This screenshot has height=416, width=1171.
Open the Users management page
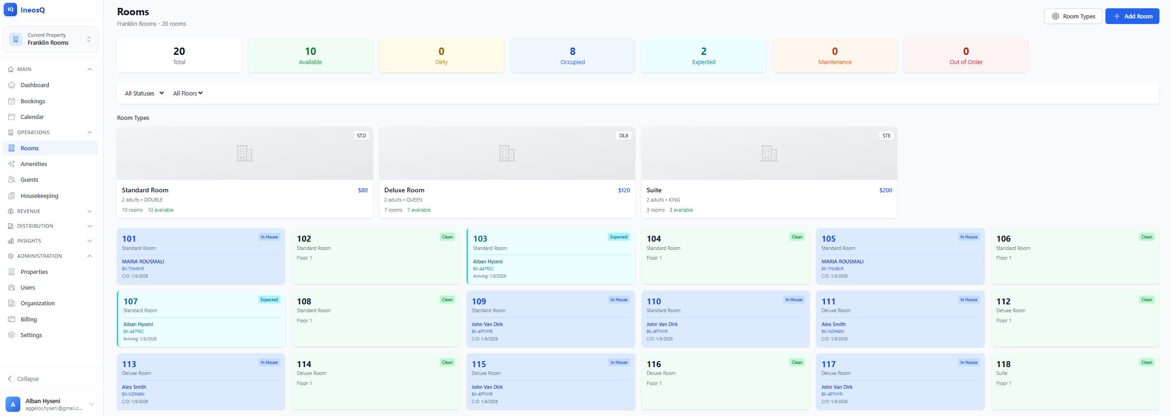(27, 287)
